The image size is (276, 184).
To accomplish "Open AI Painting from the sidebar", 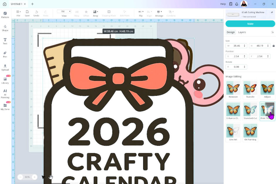I will coord(5,94).
